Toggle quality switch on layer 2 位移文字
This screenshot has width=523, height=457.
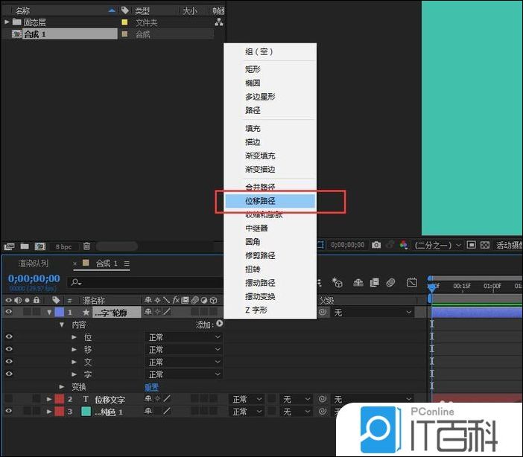pos(167,399)
